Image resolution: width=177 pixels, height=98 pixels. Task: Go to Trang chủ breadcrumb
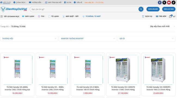[4, 26]
